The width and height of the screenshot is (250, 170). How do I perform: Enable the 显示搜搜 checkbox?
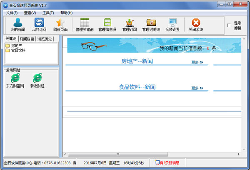pos(229,25)
